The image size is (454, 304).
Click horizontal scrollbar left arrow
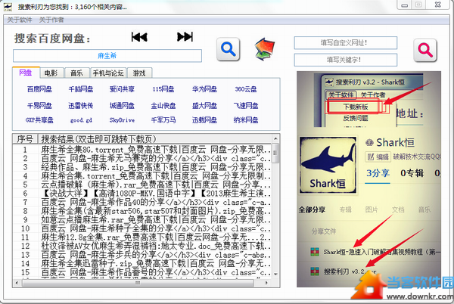point(17,283)
